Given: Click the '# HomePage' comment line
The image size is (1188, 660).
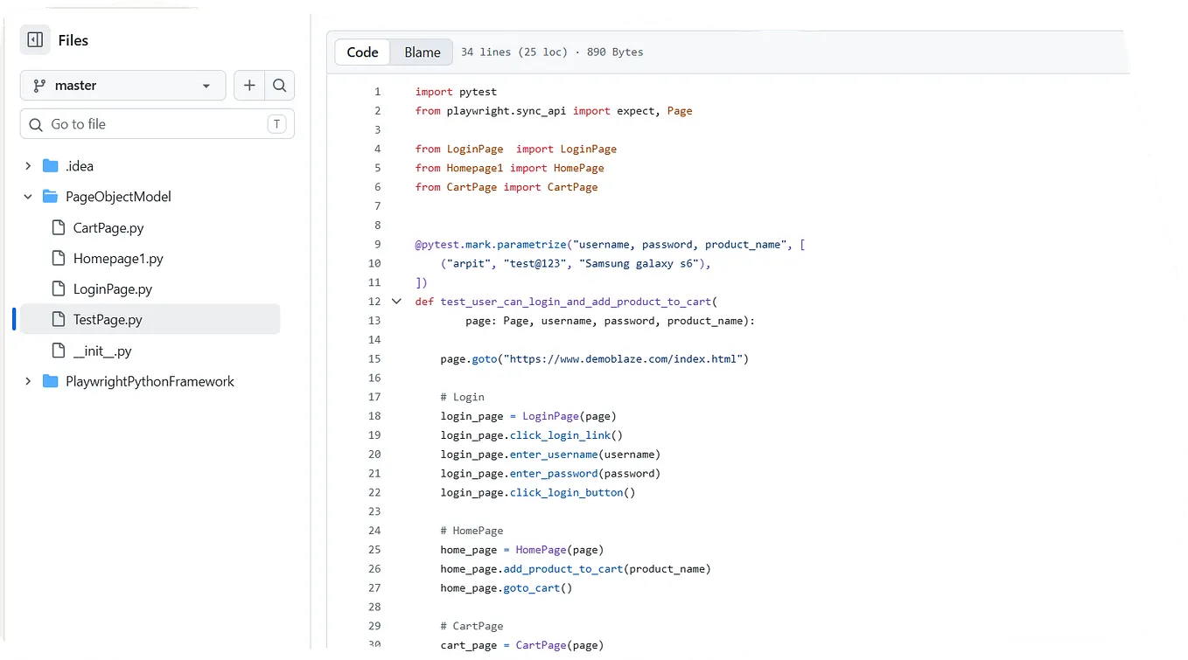Looking at the screenshot, I should pos(472,531).
